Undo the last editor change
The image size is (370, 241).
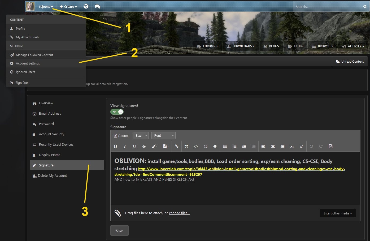311,146
